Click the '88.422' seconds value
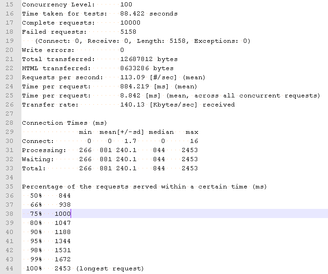Image resolution: width=328 pixels, height=274 pixels. point(132,14)
